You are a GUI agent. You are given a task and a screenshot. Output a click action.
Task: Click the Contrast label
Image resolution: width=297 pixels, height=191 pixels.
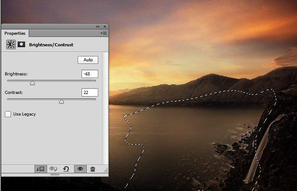[14, 92]
